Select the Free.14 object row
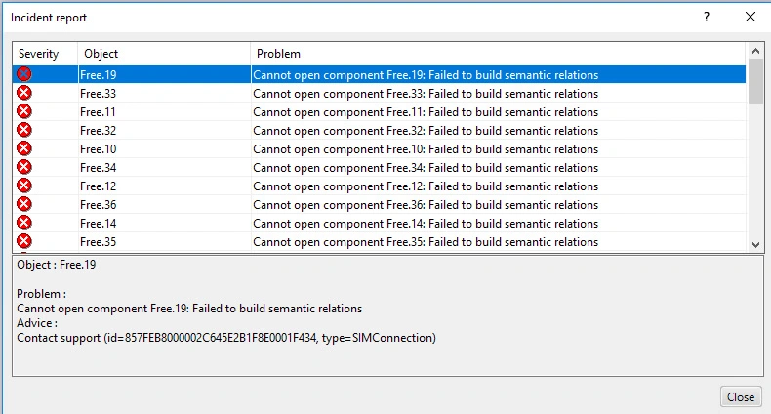 99,224
